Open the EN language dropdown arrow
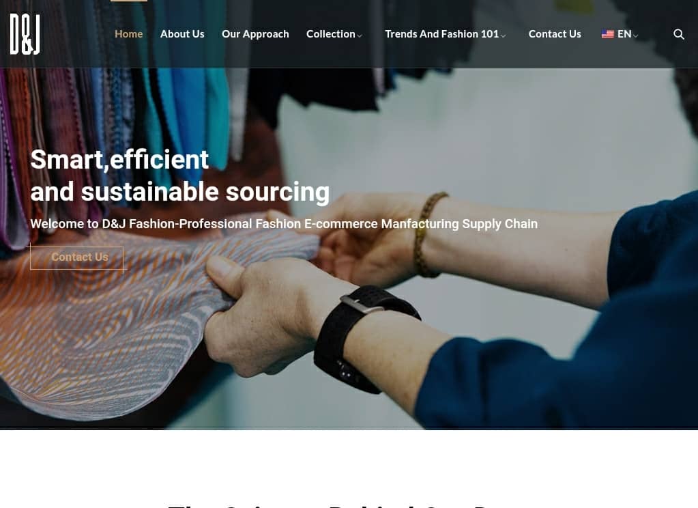Screen dimensions: 698x508 click(x=636, y=36)
